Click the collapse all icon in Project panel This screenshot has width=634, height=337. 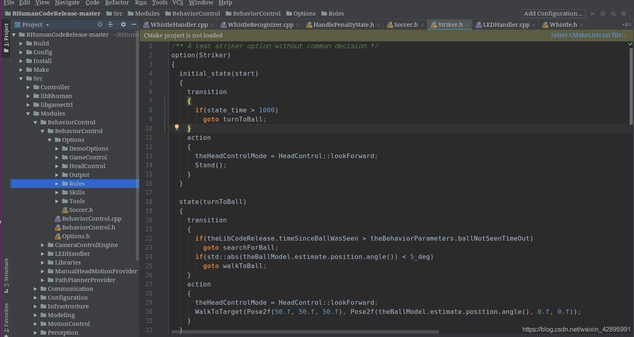click(110, 25)
